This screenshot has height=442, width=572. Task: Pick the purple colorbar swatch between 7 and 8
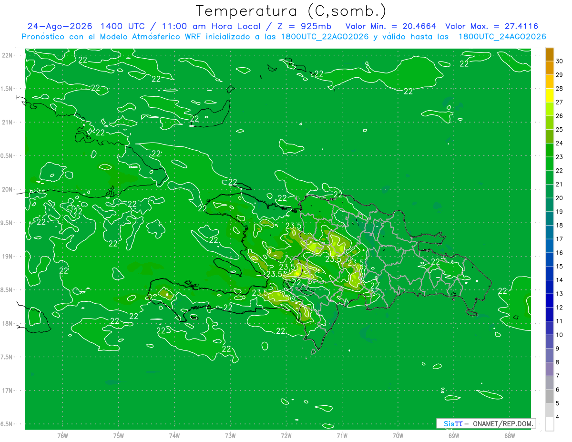(550, 369)
